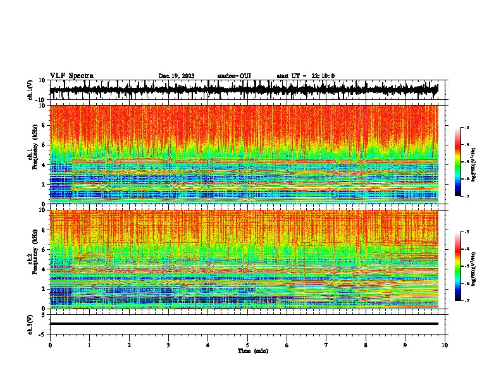This screenshot has width=501, height=387.
Task: Click the "-3" label on ch.1 color bar
Action: point(467,128)
